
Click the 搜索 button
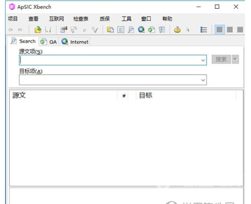pyautogui.click(x=221, y=59)
